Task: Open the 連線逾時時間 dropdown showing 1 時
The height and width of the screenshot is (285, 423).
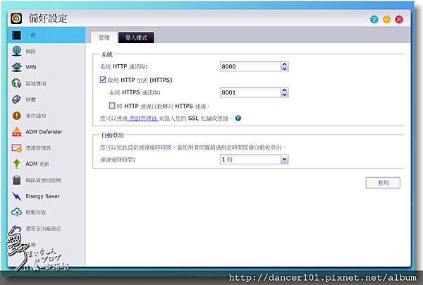Action: (254, 159)
